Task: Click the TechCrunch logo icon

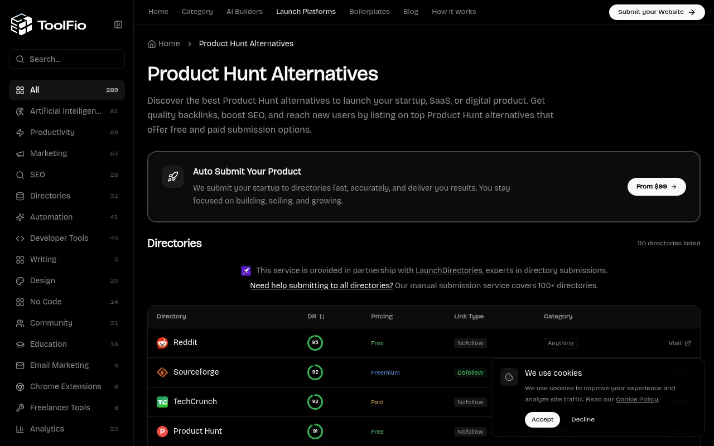Action: pos(162,402)
